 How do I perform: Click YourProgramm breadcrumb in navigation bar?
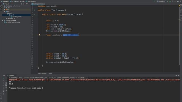coord(31,1)
